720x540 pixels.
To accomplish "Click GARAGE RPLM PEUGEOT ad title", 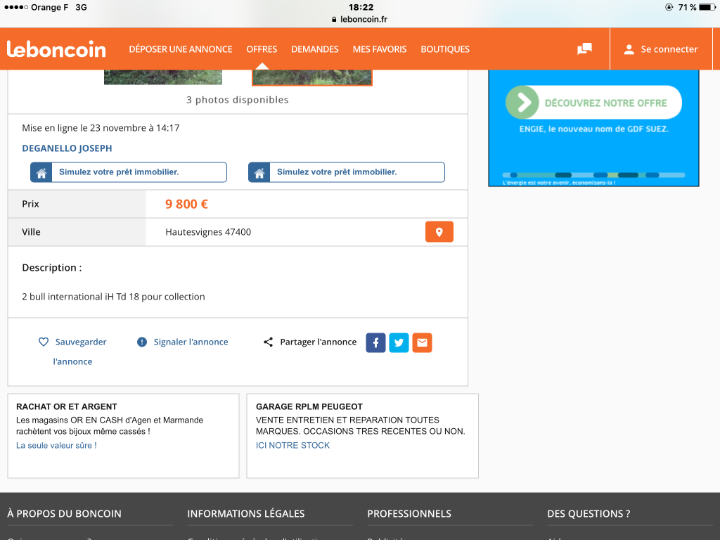I will click(x=309, y=407).
